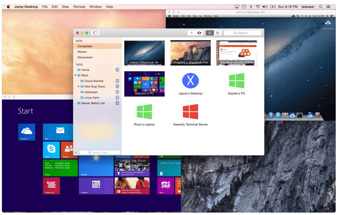Open People tile on Windows Start
The width and height of the screenshot is (338, 215).
coord(67,150)
